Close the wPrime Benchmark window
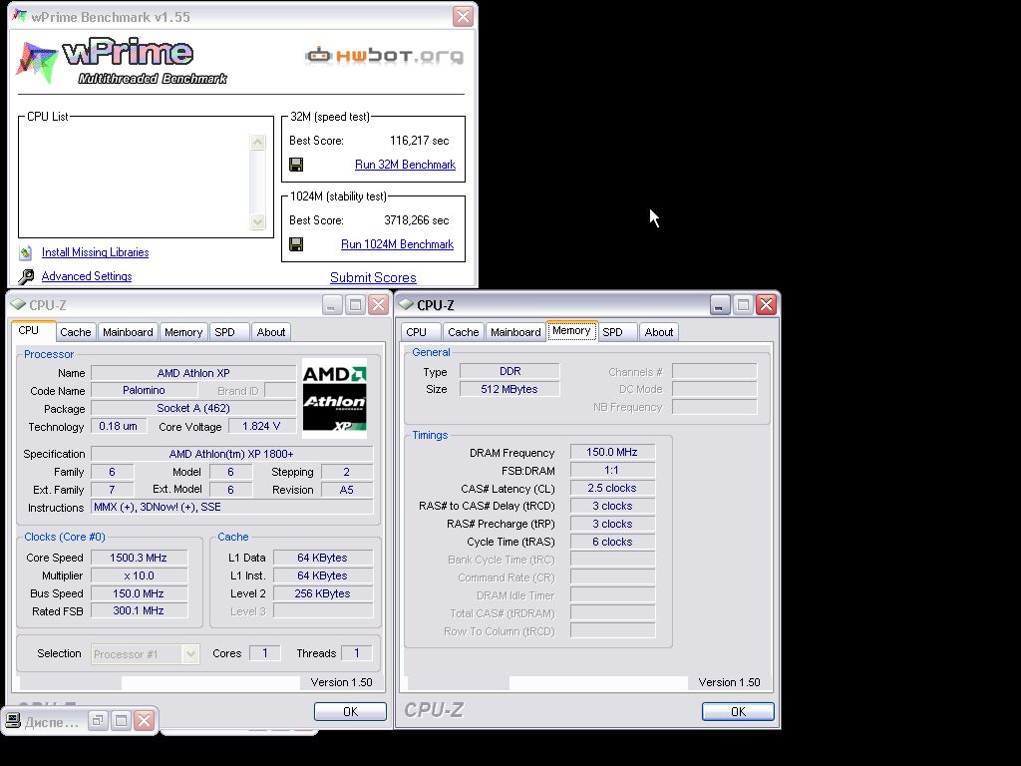The width and height of the screenshot is (1021, 766). click(463, 16)
